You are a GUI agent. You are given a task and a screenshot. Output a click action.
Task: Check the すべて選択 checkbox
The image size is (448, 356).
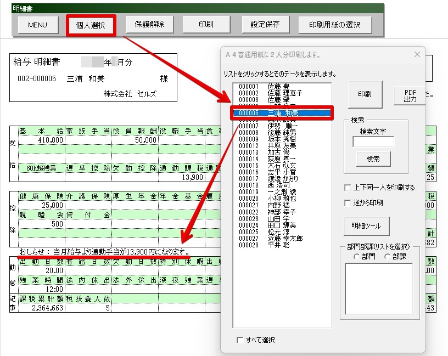239,340
